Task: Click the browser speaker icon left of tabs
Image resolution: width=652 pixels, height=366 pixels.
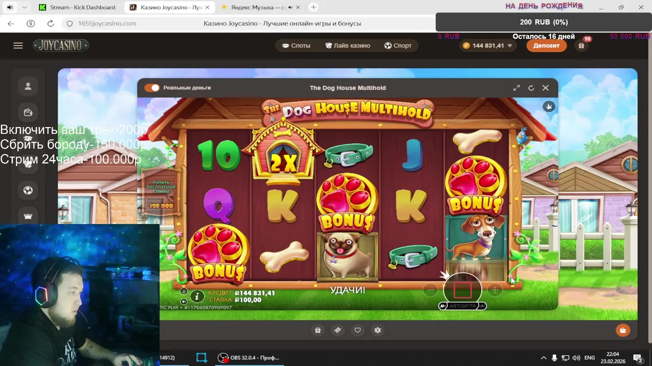Action: (x=9, y=7)
